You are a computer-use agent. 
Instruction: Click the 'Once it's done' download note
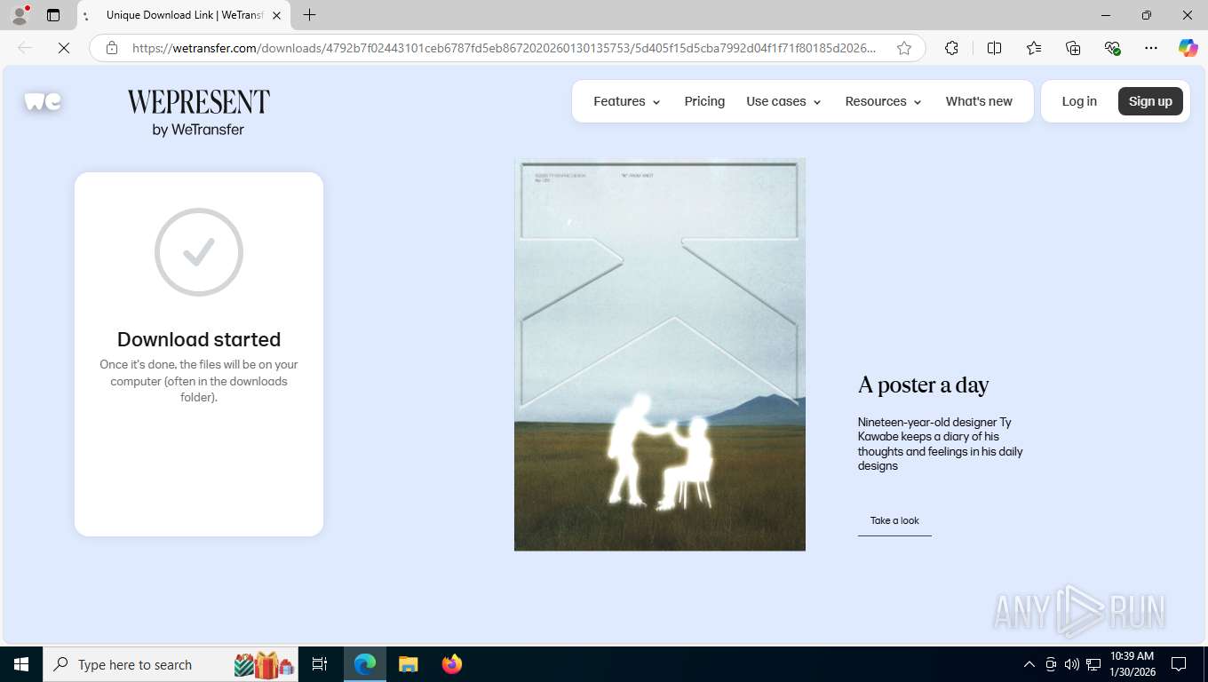[199, 381]
